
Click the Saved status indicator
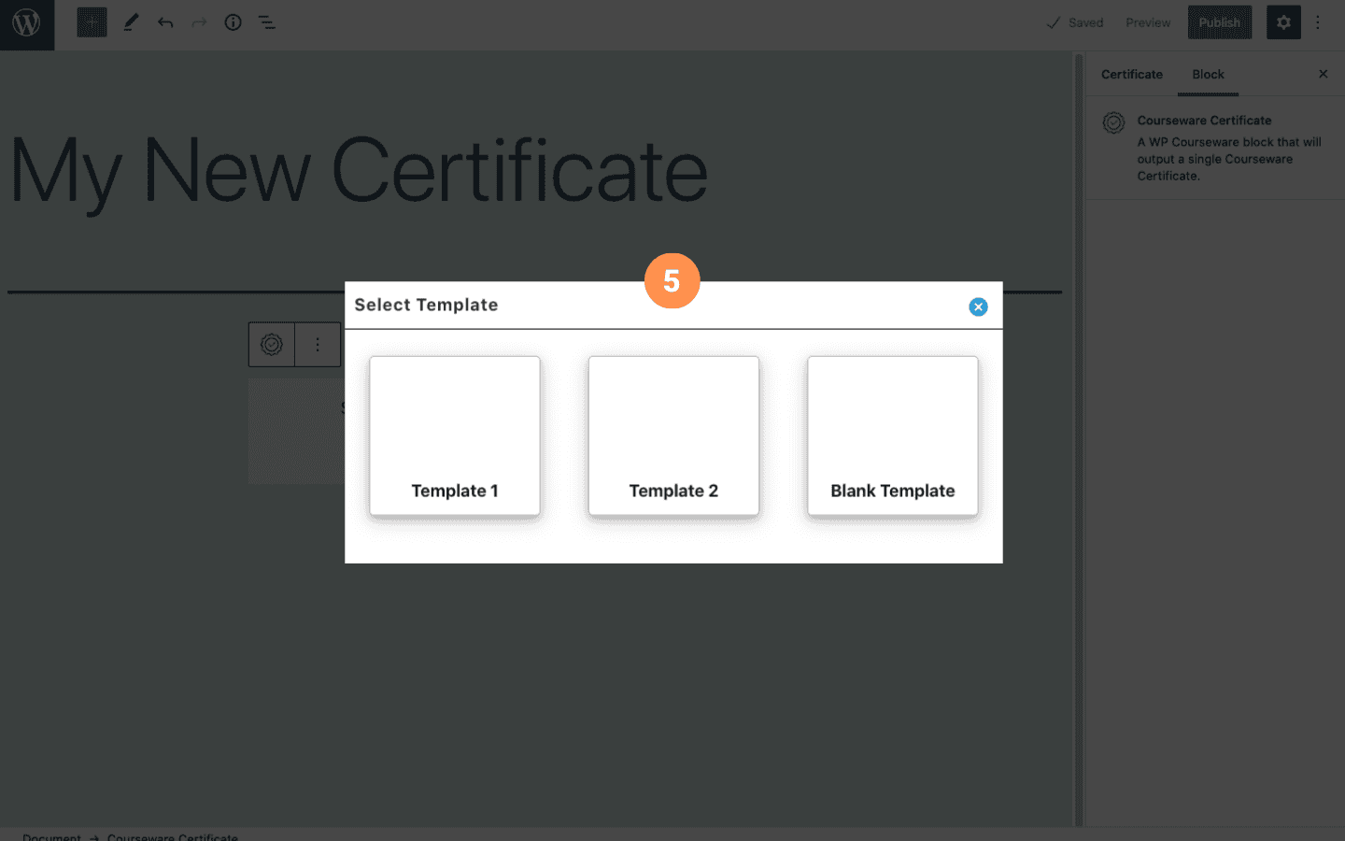click(x=1074, y=22)
